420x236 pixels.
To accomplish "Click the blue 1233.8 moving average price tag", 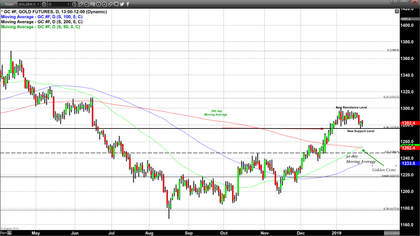I will pyautogui.click(x=408, y=164).
